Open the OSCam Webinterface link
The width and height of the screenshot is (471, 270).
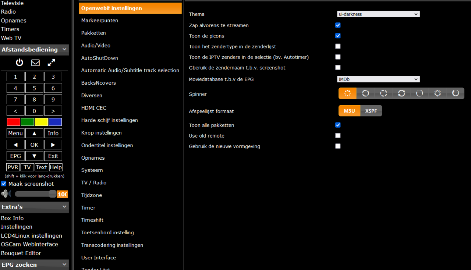(x=29, y=244)
